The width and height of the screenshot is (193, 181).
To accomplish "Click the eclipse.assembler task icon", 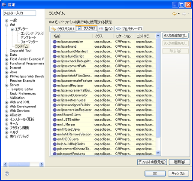I will pyautogui.click(x=54, y=42).
